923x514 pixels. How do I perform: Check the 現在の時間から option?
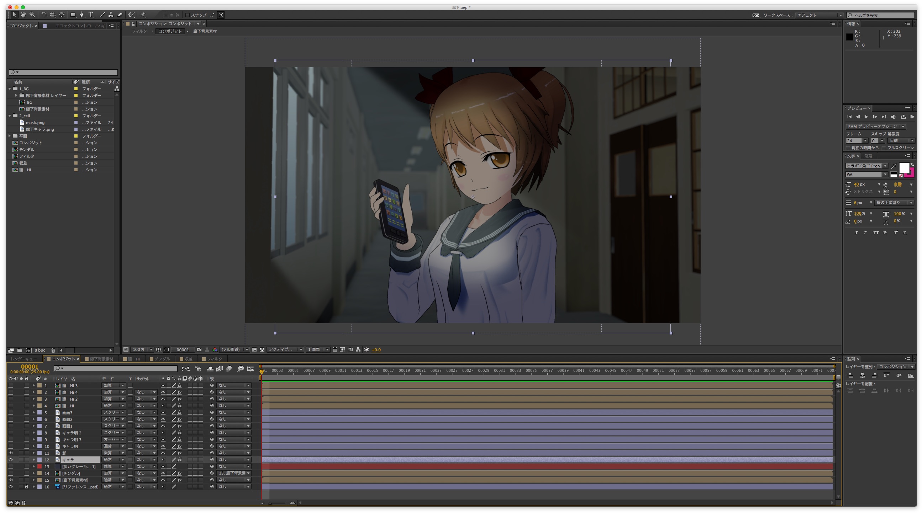[x=848, y=148]
